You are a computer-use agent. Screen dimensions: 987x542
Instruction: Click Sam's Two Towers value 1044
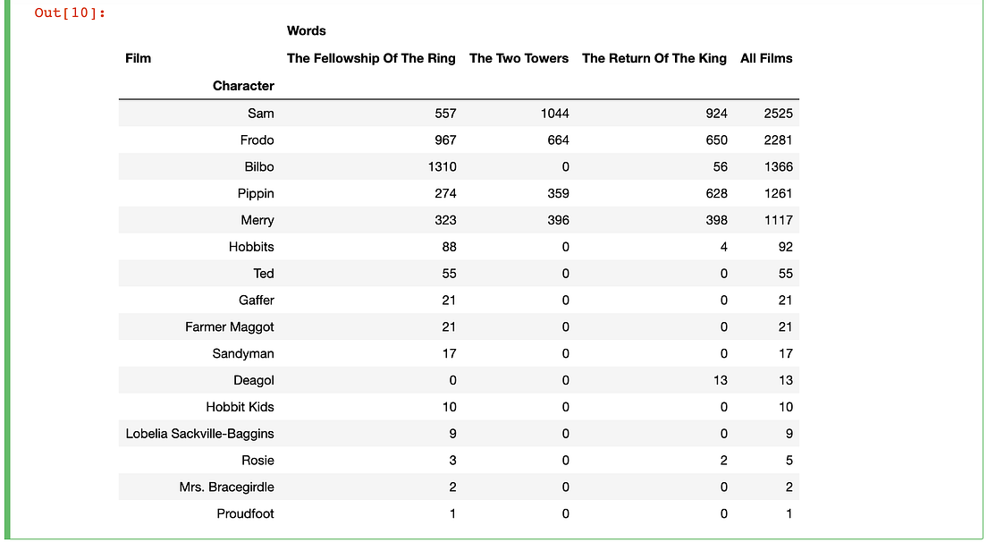tap(554, 114)
